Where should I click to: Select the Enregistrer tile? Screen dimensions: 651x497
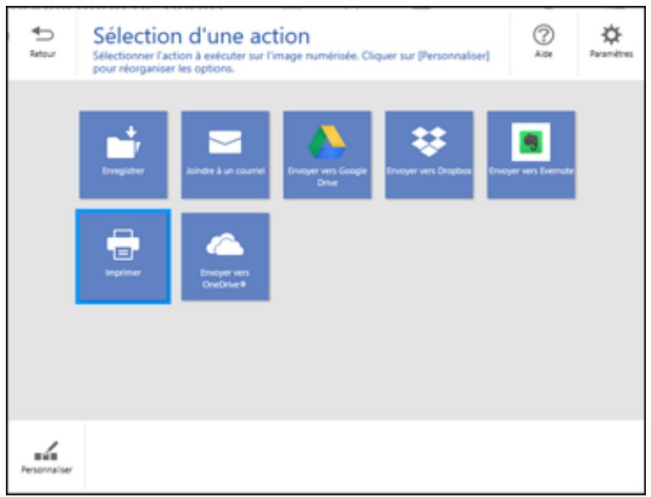[123, 155]
